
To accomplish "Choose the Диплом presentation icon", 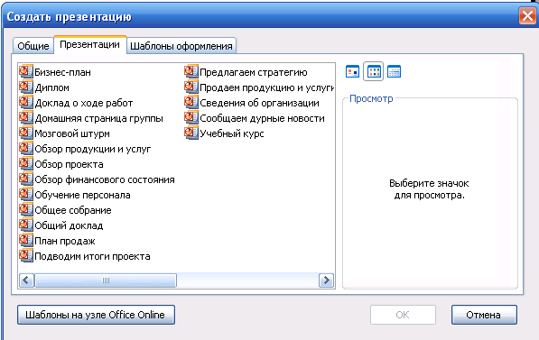I will click(26, 87).
